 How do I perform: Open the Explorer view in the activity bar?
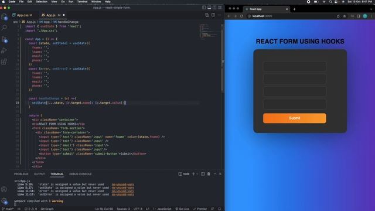4,16
